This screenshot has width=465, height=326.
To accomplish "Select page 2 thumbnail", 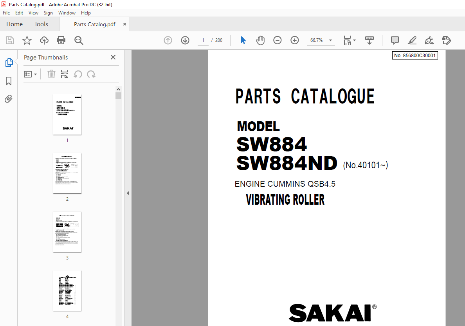I will coord(67,173).
